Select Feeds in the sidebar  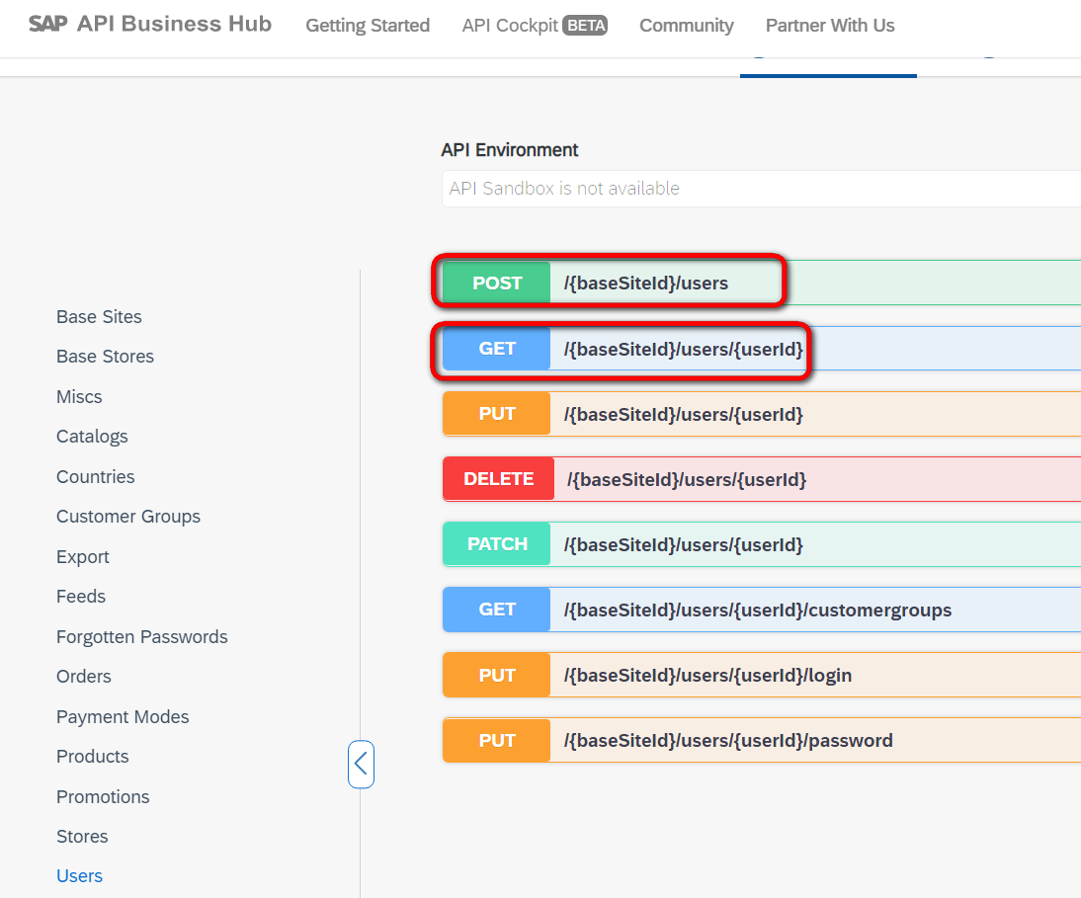coord(81,596)
